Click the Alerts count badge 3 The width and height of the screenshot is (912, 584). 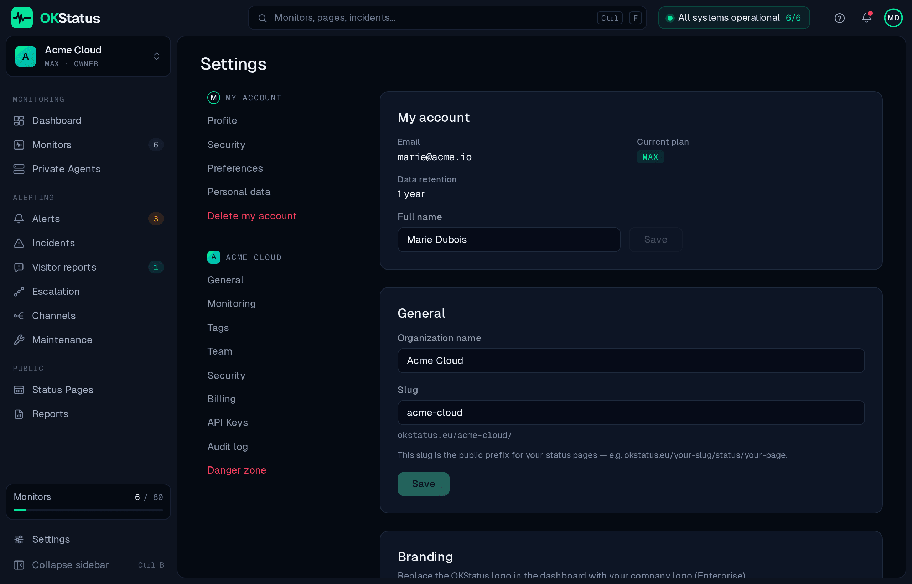pyautogui.click(x=156, y=219)
